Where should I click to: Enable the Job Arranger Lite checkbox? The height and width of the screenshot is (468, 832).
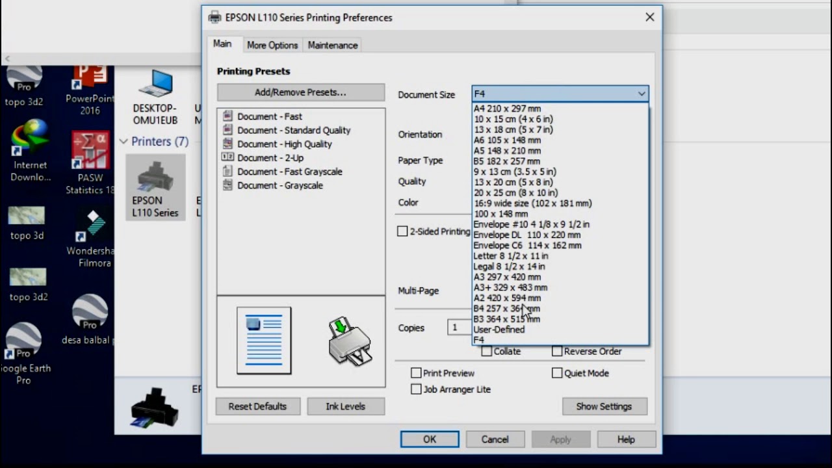[x=416, y=389]
